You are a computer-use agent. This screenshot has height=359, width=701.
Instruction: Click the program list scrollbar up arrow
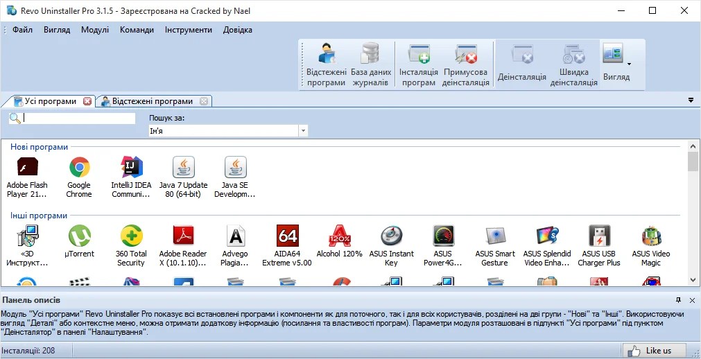[693, 146]
